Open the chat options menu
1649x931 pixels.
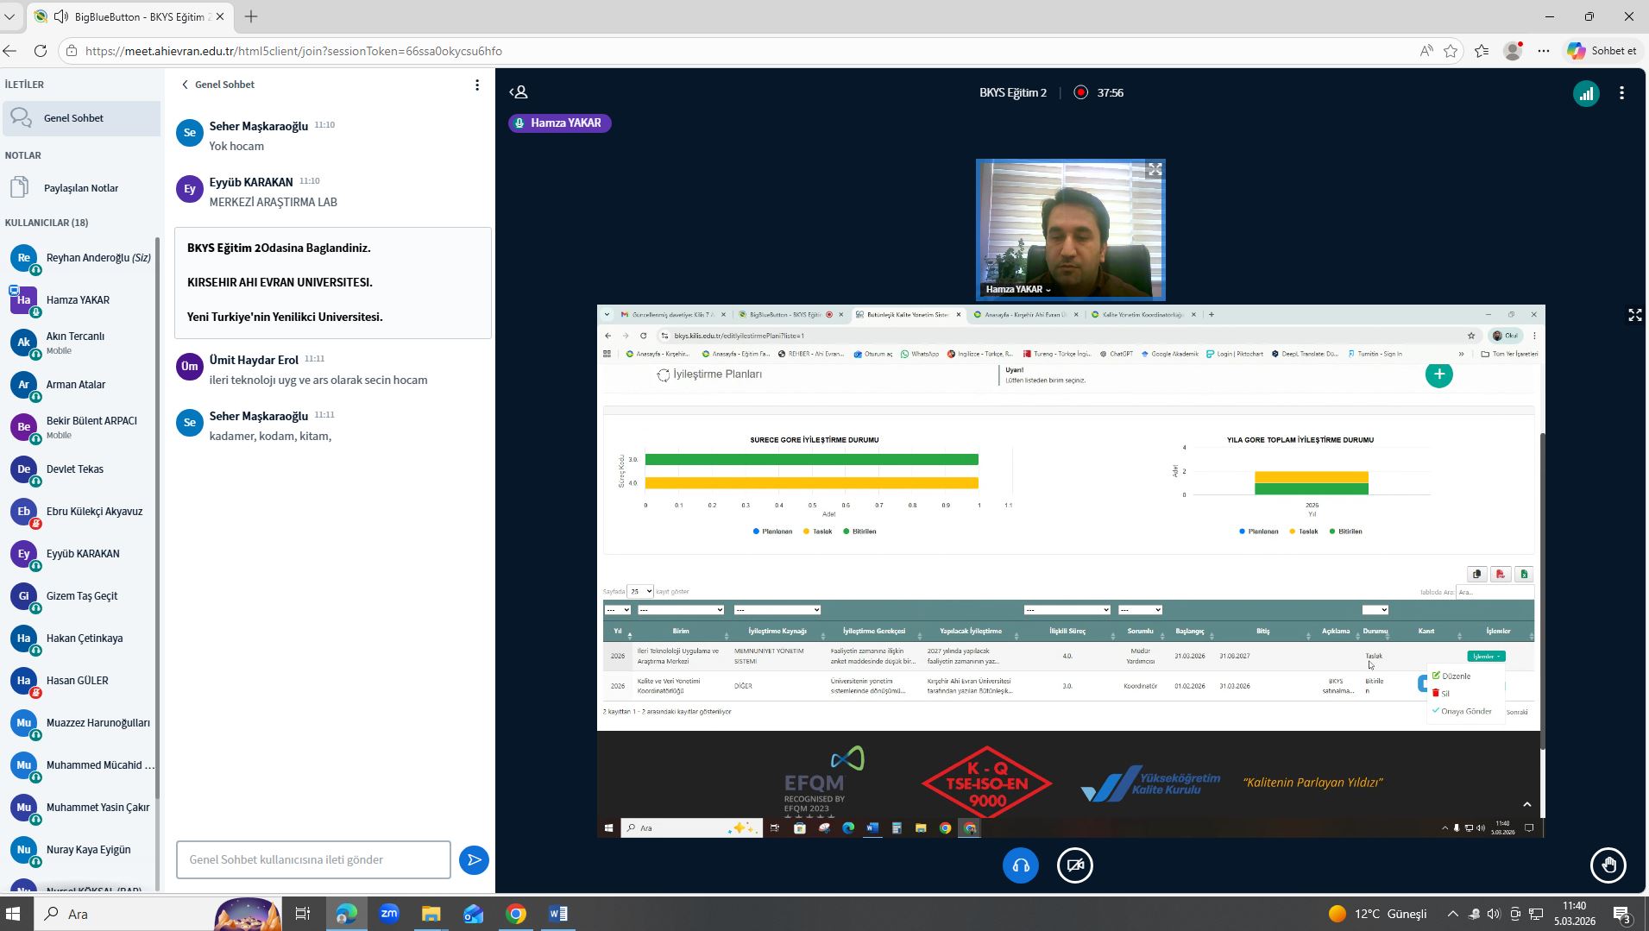pos(477,85)
